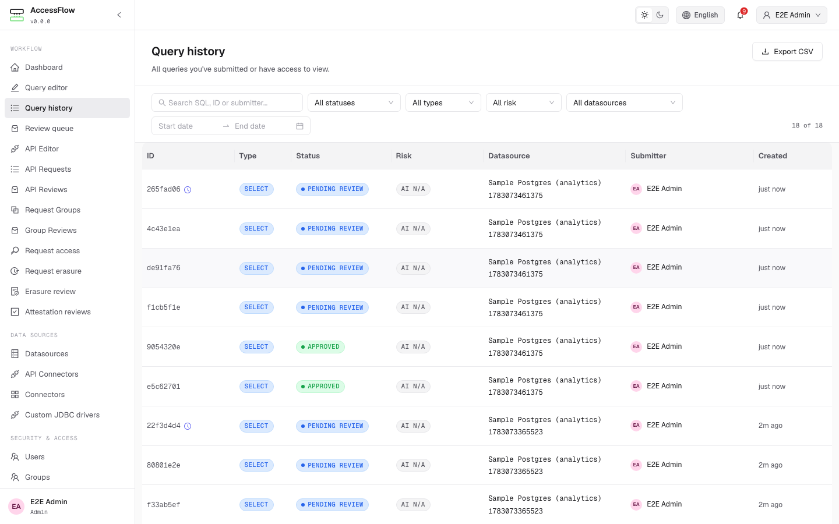Image resolution: width=839 pixels, height=524 pixels.
Task: Click the clock icon next to 22f3d4d4
Action: click(188, 426)
